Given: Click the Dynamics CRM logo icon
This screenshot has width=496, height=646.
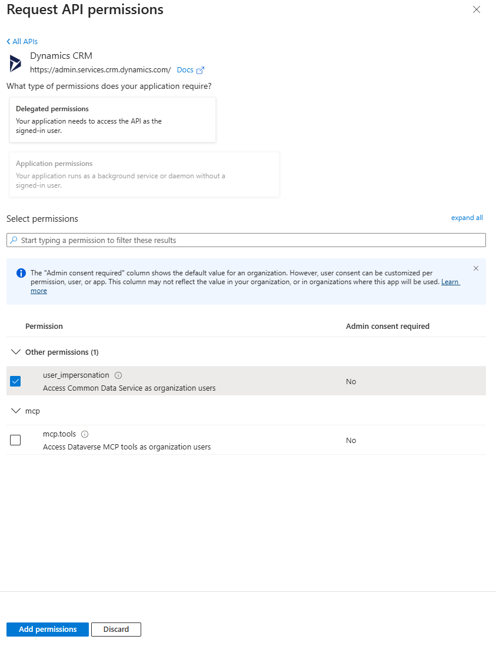Looking at the screenshot, I should [x=15, y=63].
